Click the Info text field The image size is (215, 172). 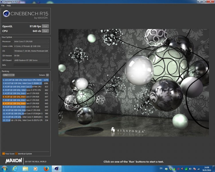coord(31,65)
